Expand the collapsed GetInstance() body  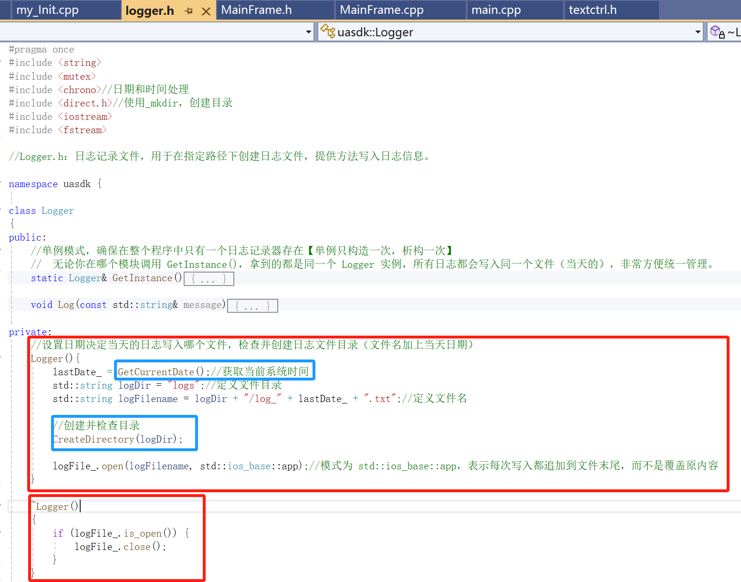pos(209,279)
